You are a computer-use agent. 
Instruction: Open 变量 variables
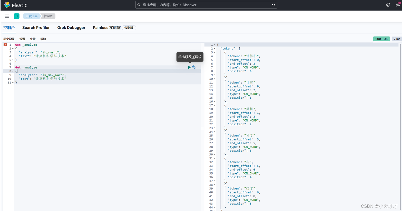click(33, 39)
